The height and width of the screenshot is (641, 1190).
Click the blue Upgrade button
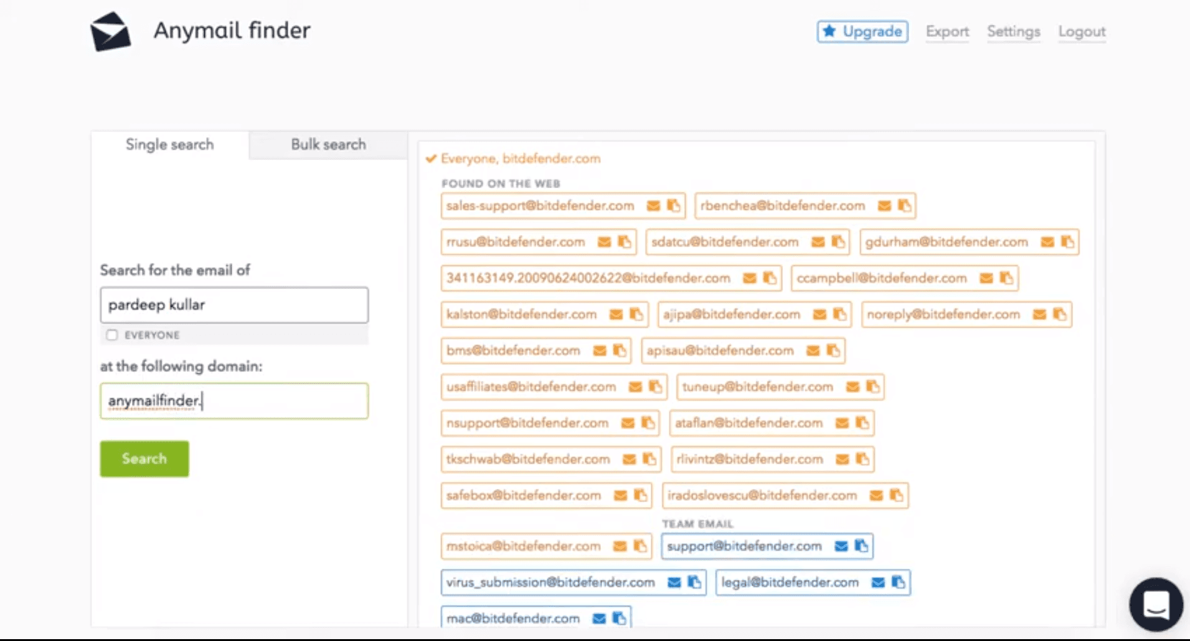coord(862,31)
